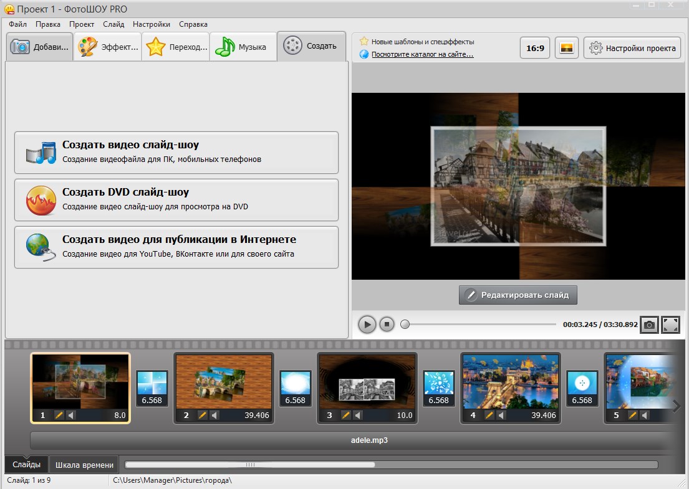Click the sound icon on slide 5
Screen dimensions: 689x489
pos(644,415)
